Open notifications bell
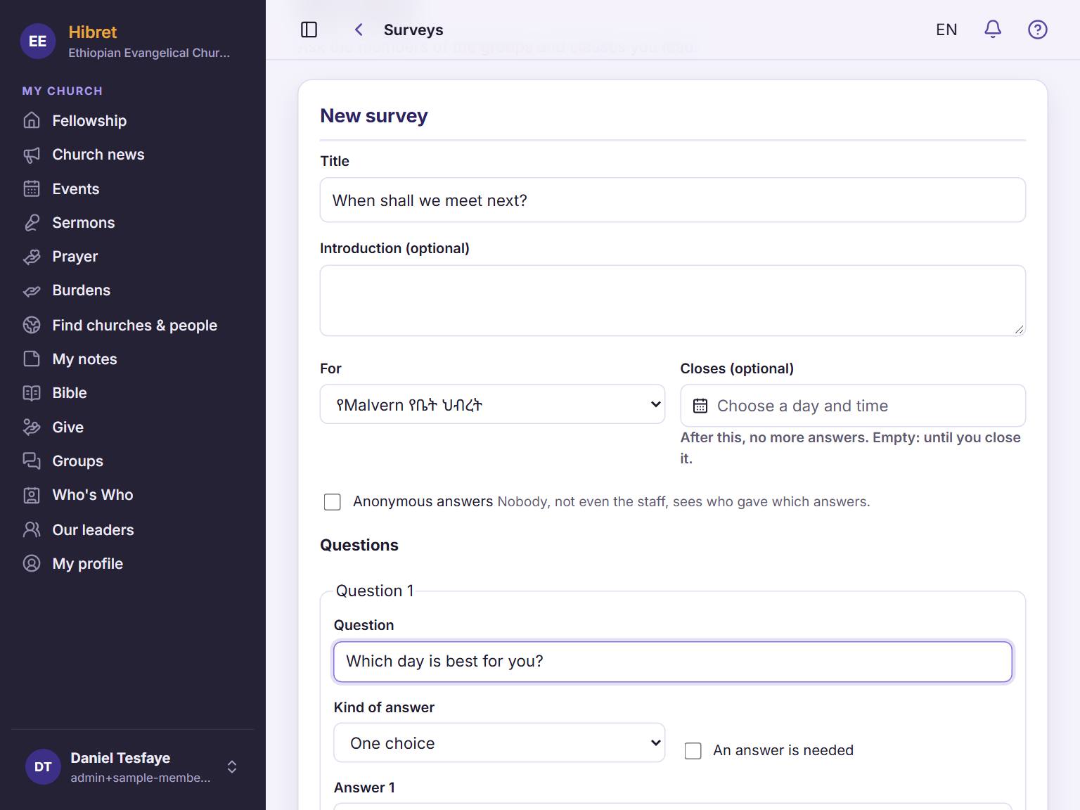The image size is (1080, 810). click(x=992, y=30)
